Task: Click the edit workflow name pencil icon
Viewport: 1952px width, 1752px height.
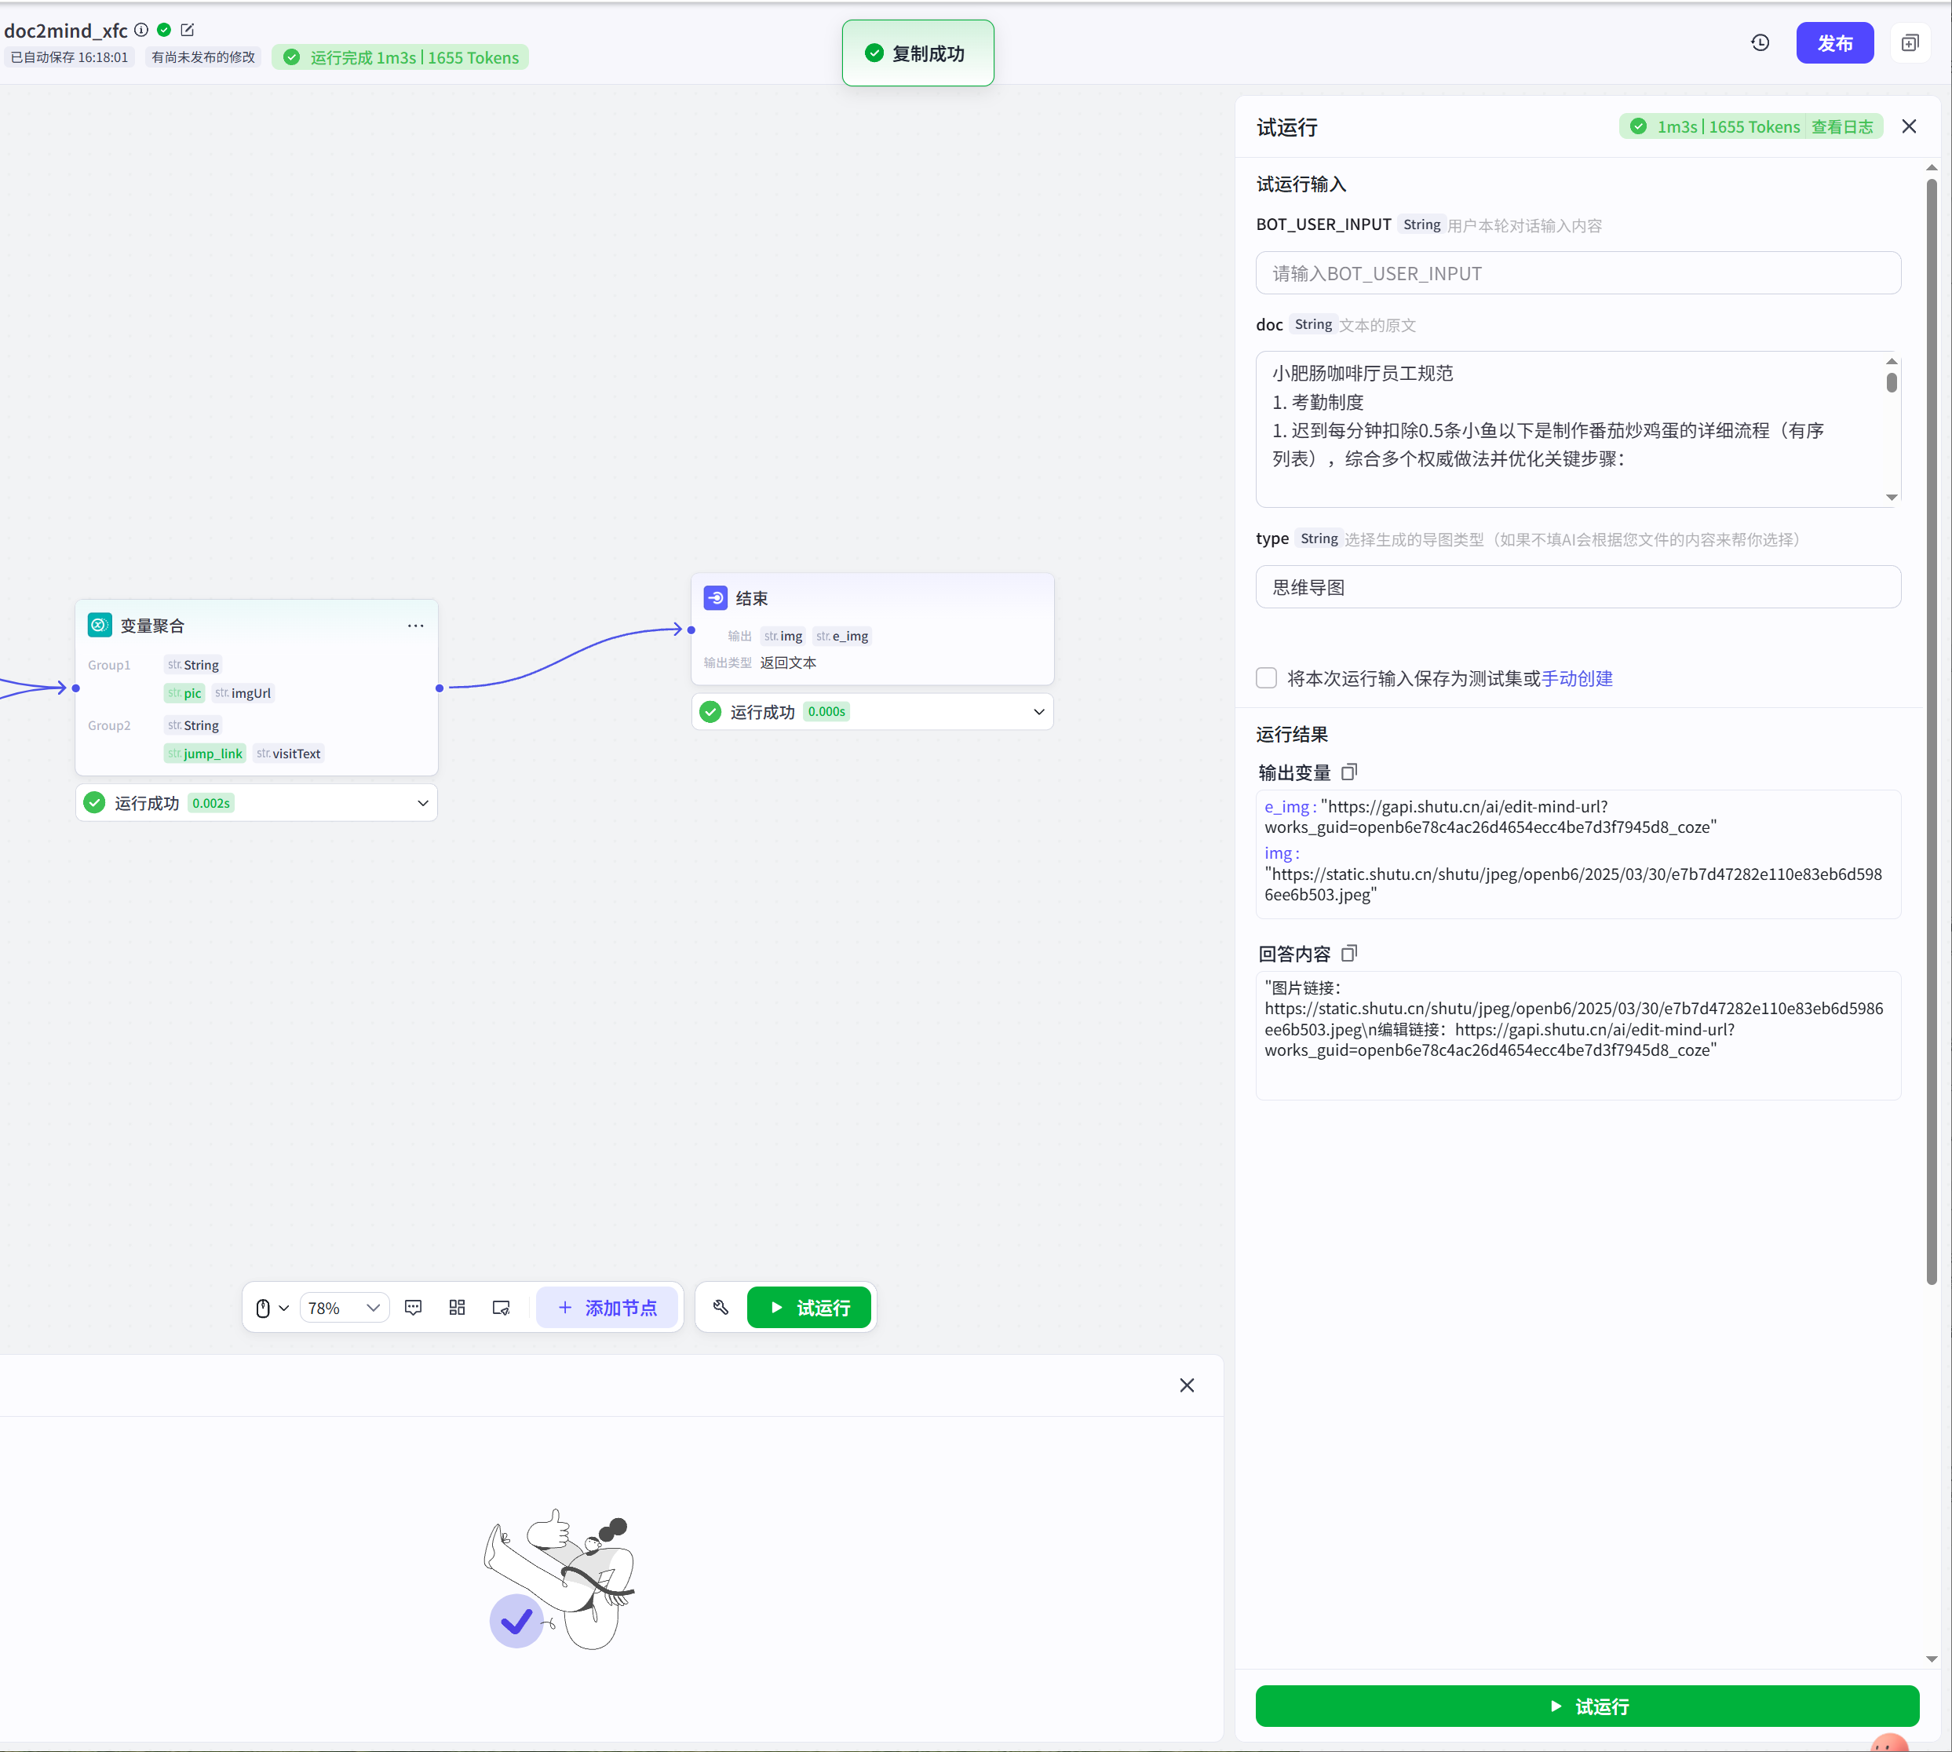Action: coord(188,30)
